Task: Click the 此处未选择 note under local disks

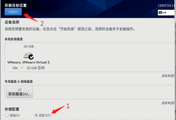Action: pyautogui.click(x=168, y=76)
